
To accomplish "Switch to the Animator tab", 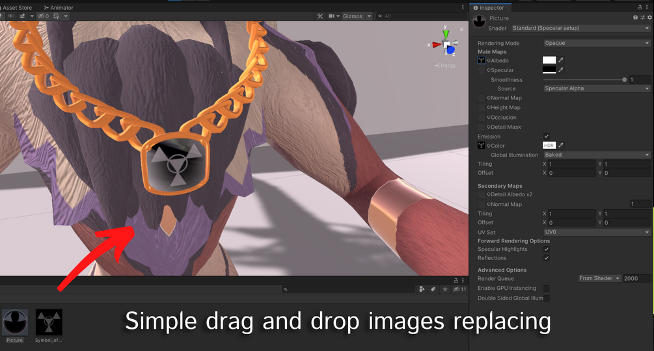I will 59,8.
